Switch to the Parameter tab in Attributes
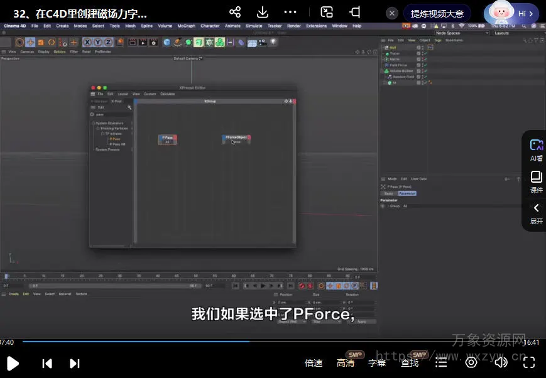Image resolution: width=546 pixels, height=378 pixels. 407,193
